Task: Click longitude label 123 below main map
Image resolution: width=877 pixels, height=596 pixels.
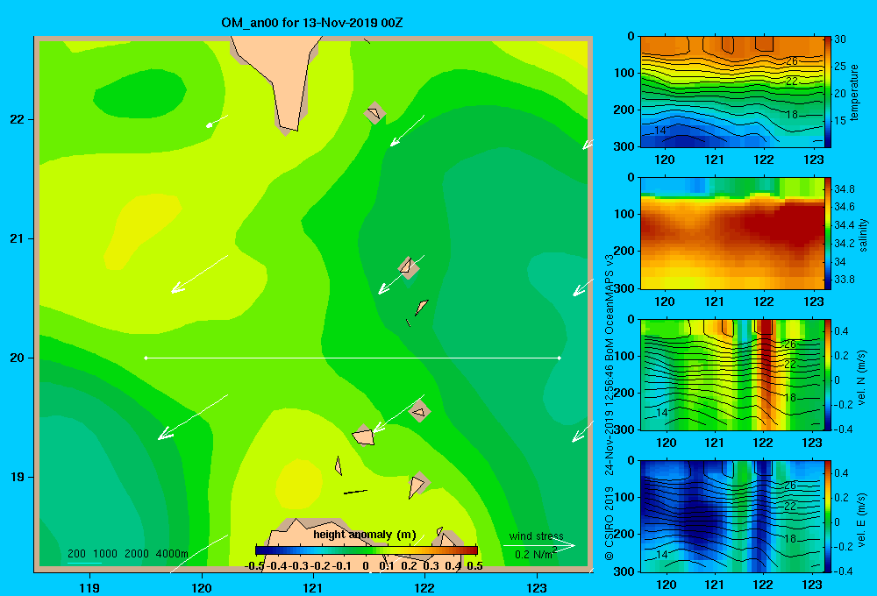Action: click(x=537, y=587)
